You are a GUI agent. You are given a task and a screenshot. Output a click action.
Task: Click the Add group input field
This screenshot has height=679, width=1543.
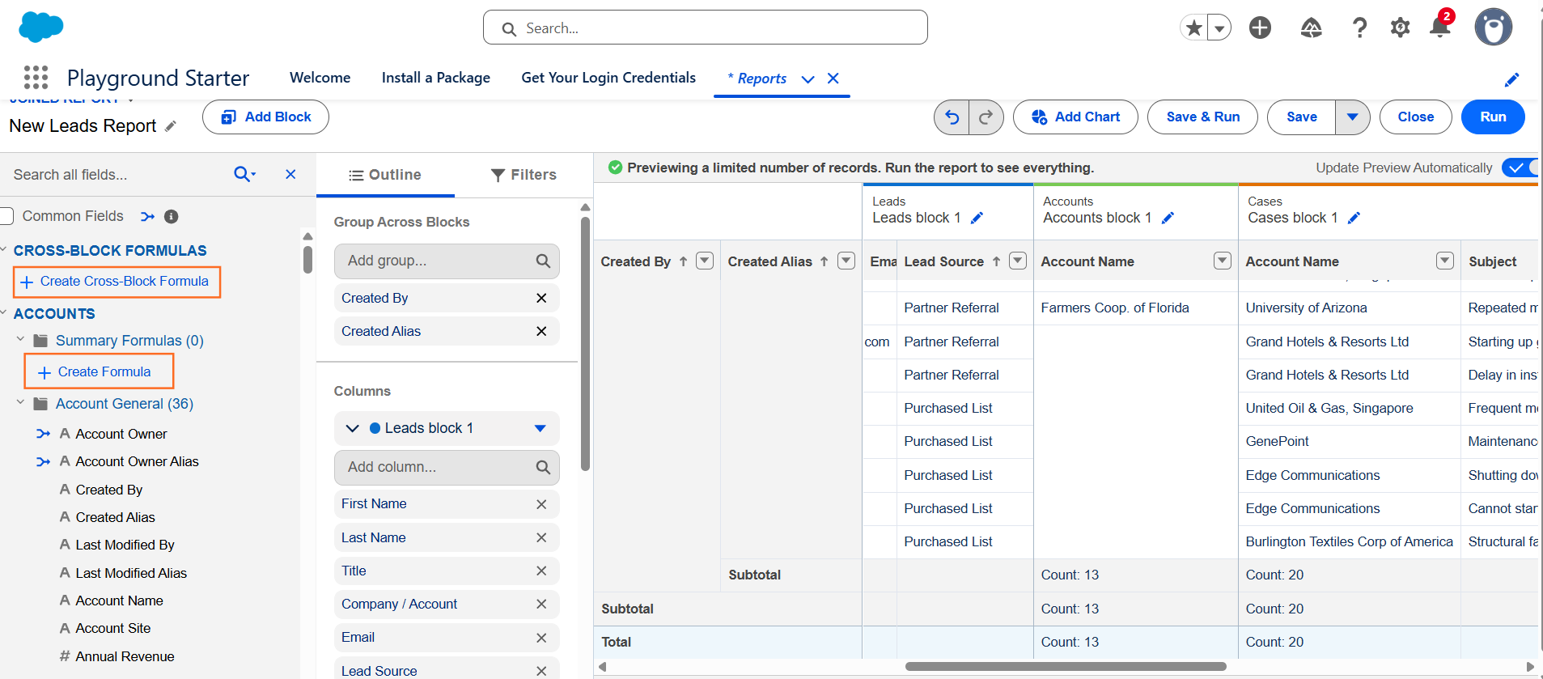447,261
